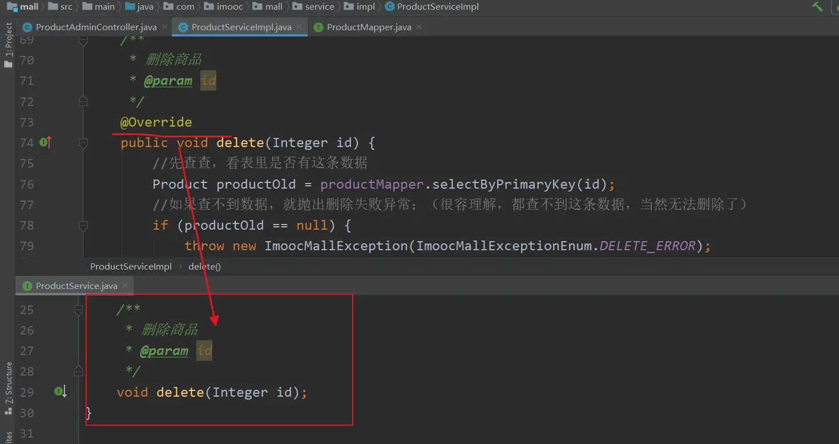The image size is (839, 444).
Task: Collapse the Javadoc comment starting at line 25
Action: (x=79, y=309)
